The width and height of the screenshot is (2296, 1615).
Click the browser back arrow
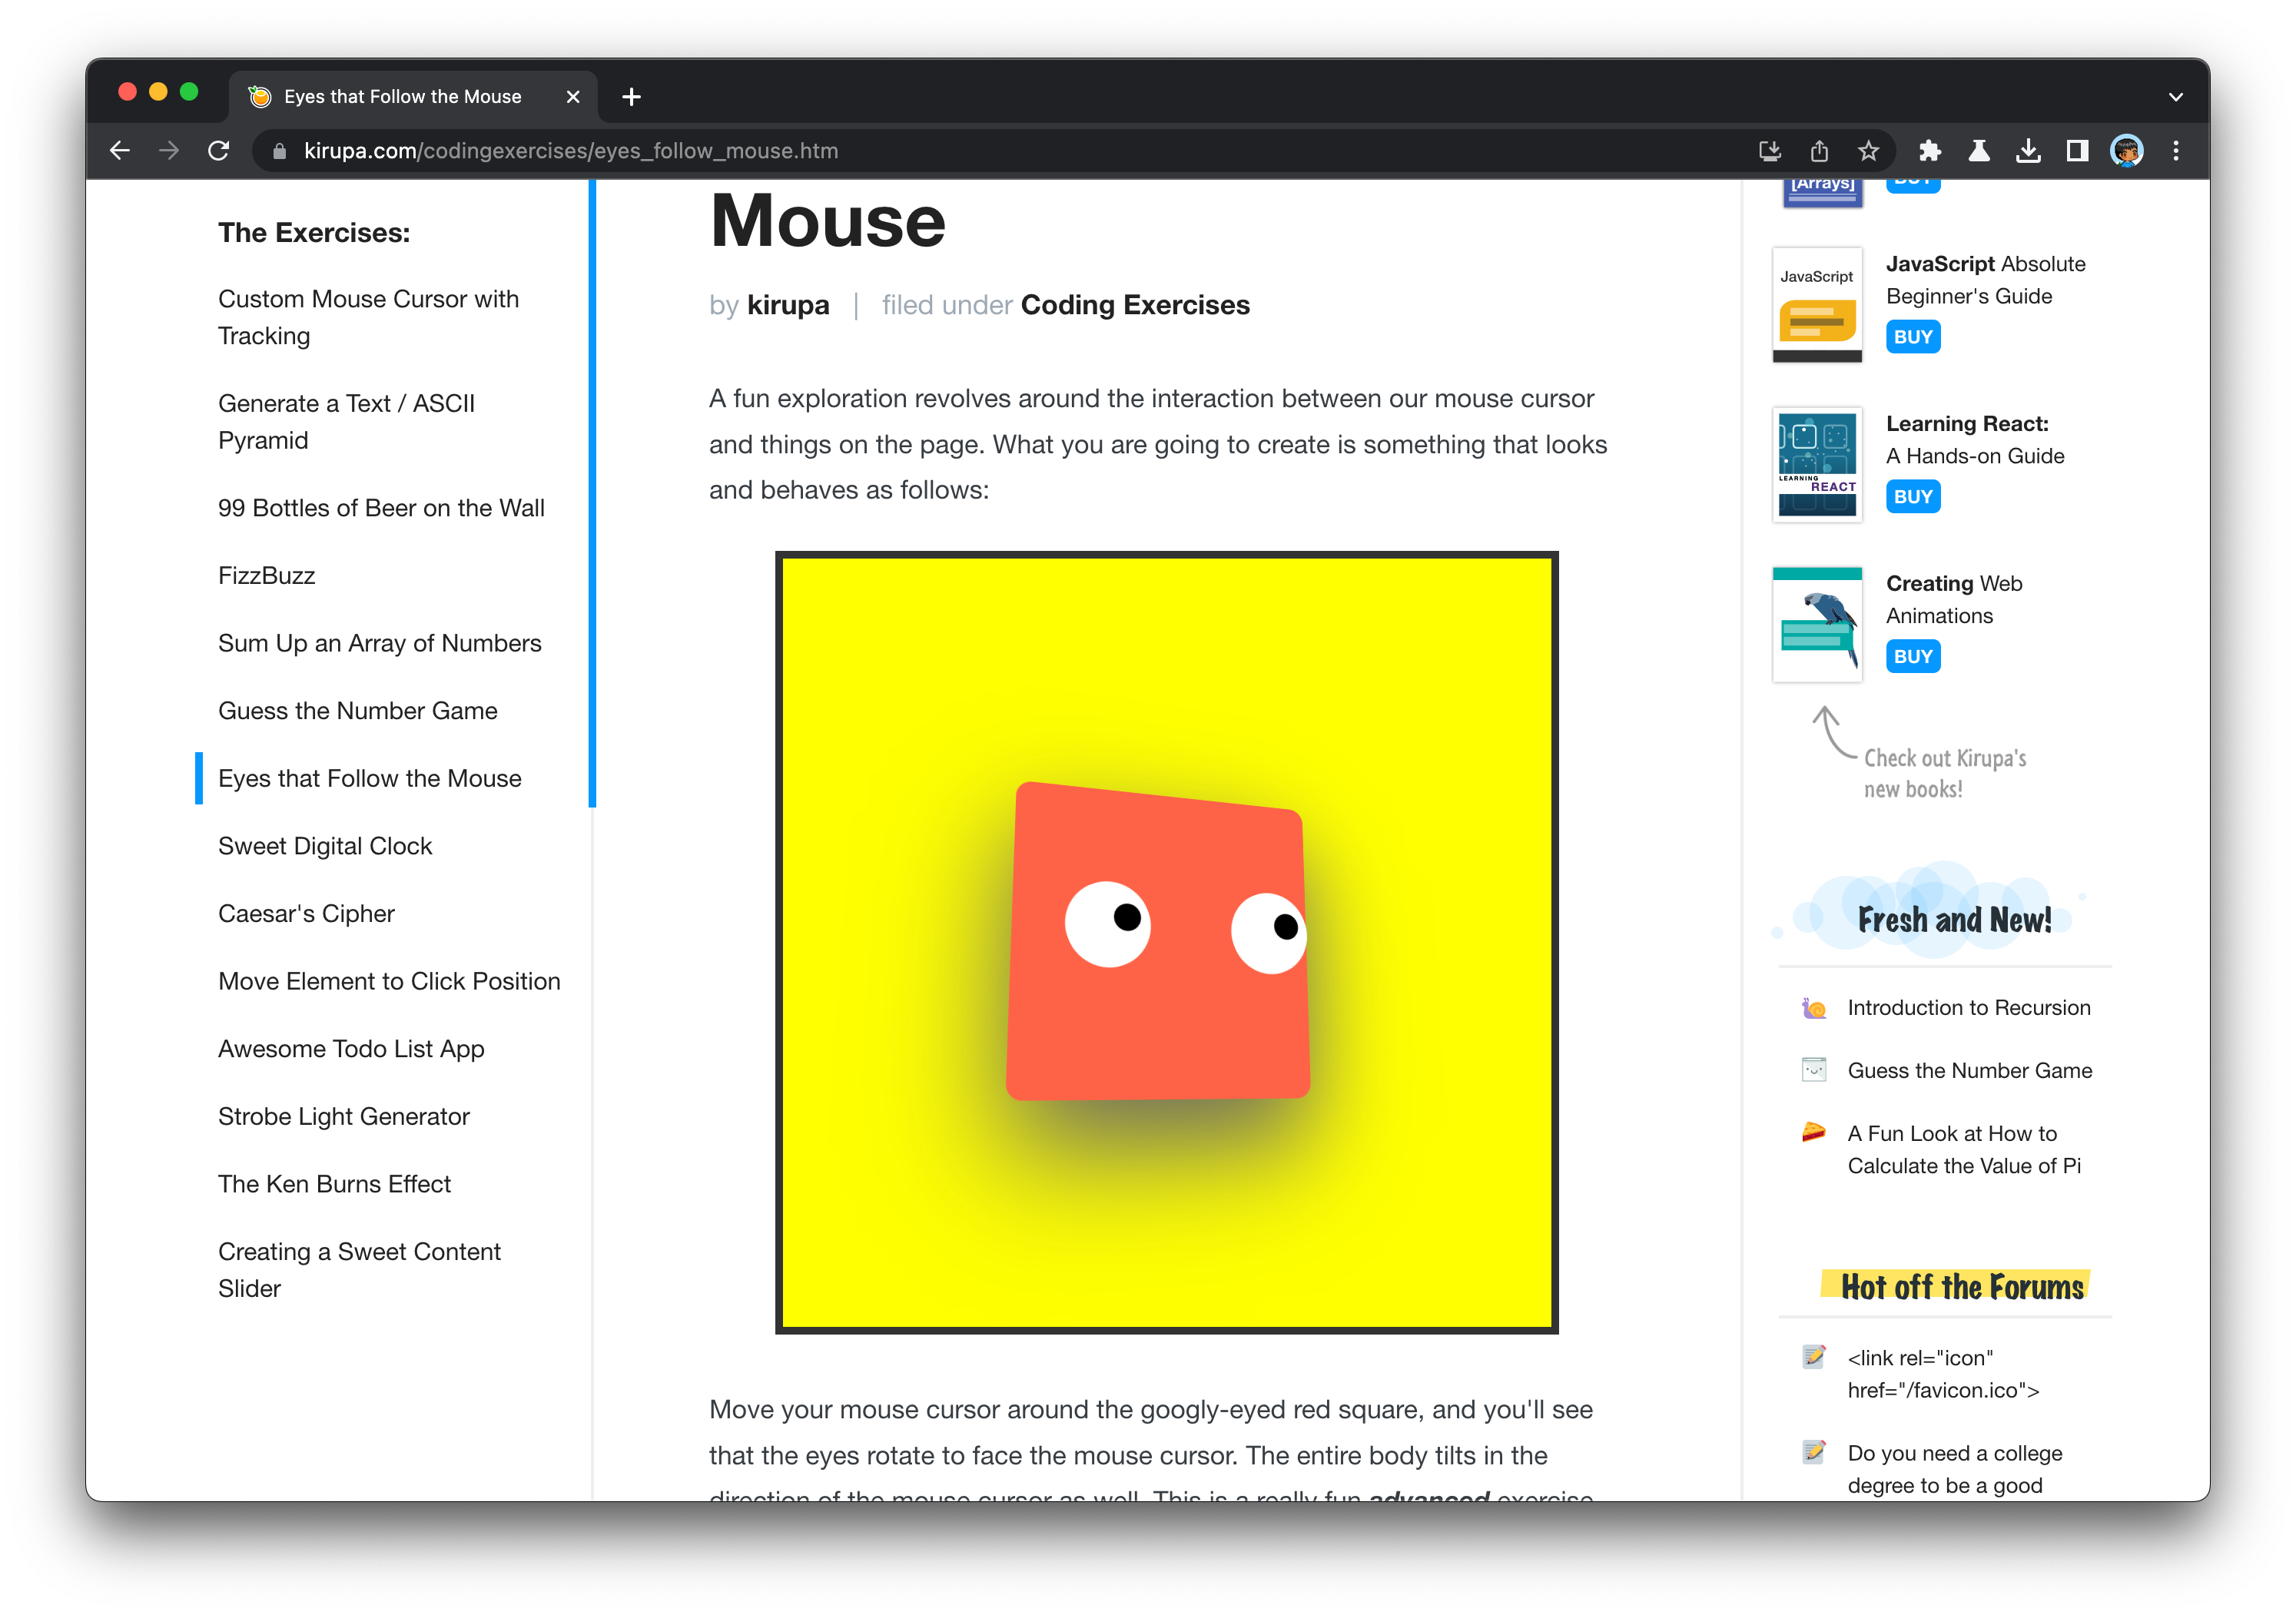point(120,151)
